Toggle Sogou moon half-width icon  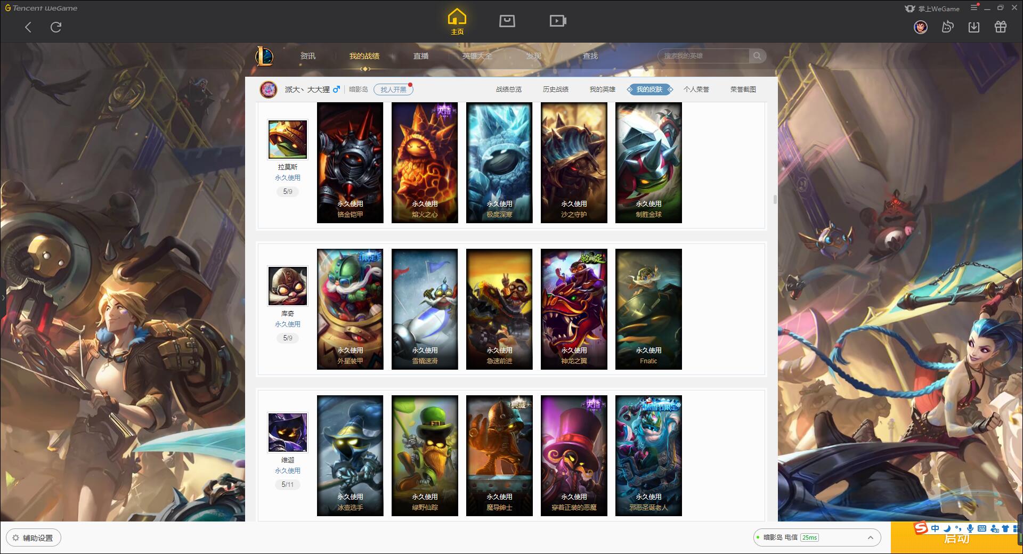(947, 528)
